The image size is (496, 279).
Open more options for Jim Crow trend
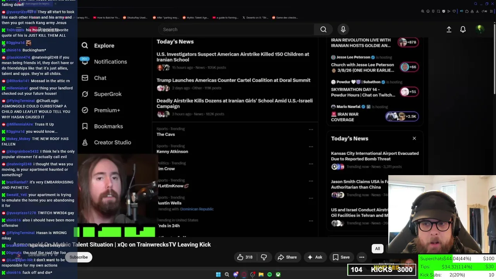point(311,164)
